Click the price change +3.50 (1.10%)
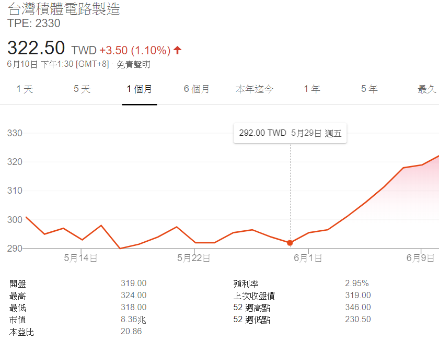 135,51
